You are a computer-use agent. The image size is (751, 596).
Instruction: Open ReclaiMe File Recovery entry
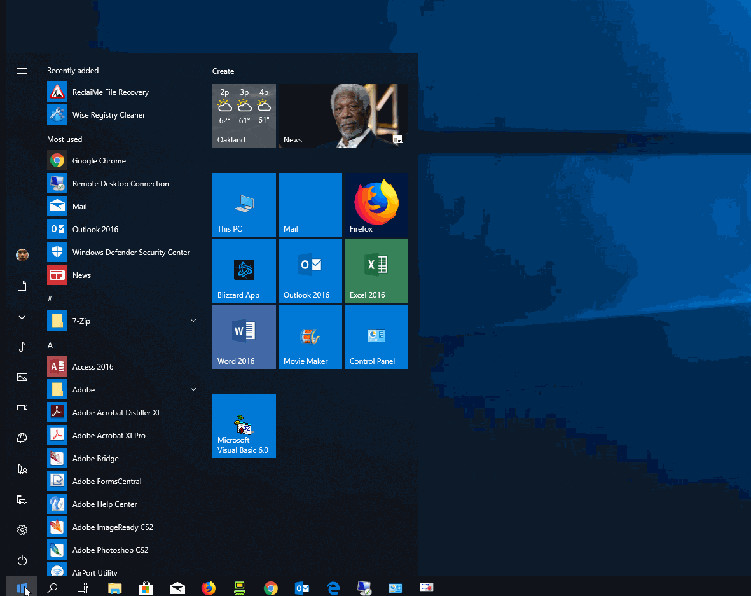coord(110,92)
